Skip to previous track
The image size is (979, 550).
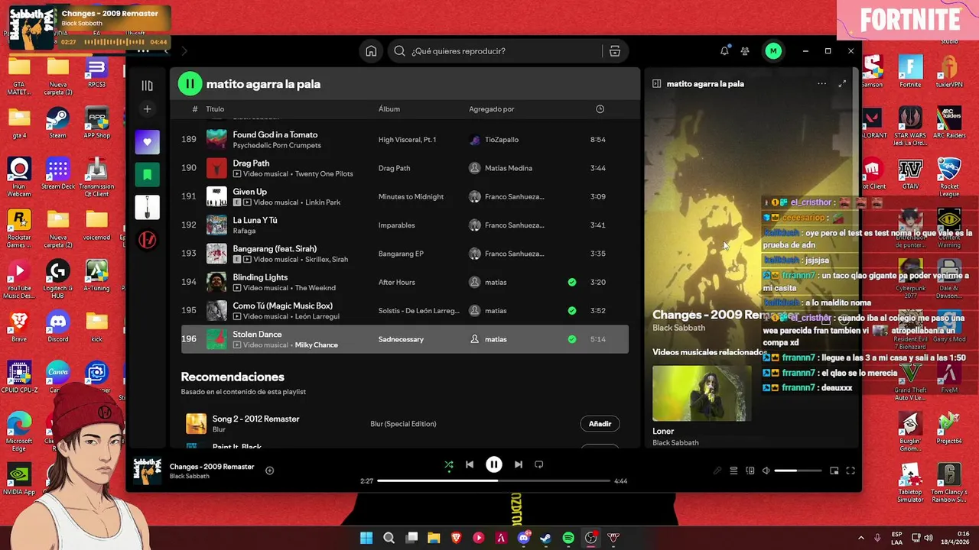pos(470,464)
